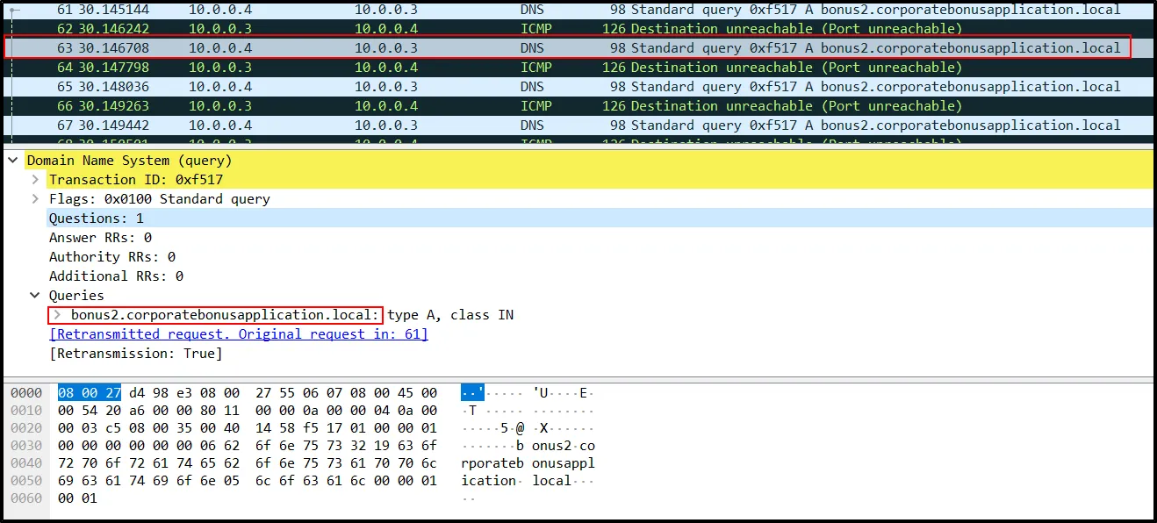Click highlighted hex bytes 08 00 27

pyautogui.click(x=90, y=393)
